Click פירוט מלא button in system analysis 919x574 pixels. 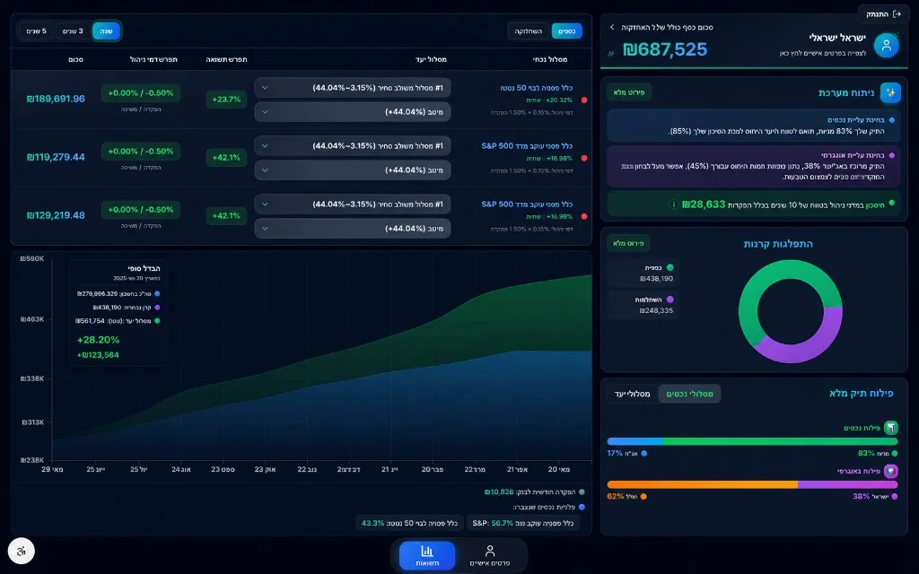tap(629, 92)
